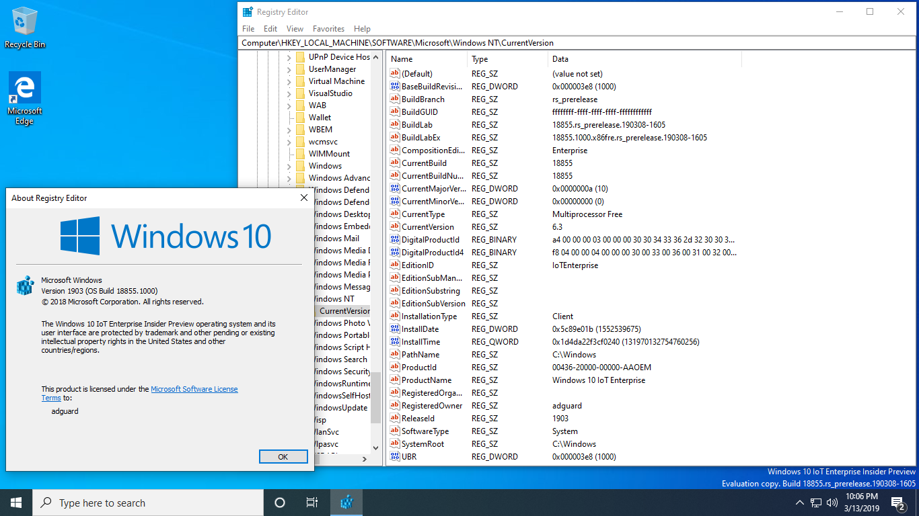Sort values by Data column header
The height and width of the screenshot is (516, 919).
pos(645,59)
